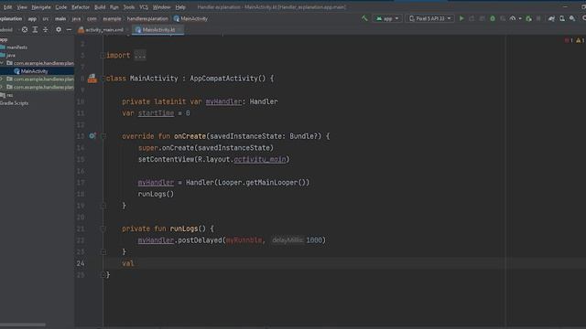Collapse the onCreate function fold marker

coord(103,136)
